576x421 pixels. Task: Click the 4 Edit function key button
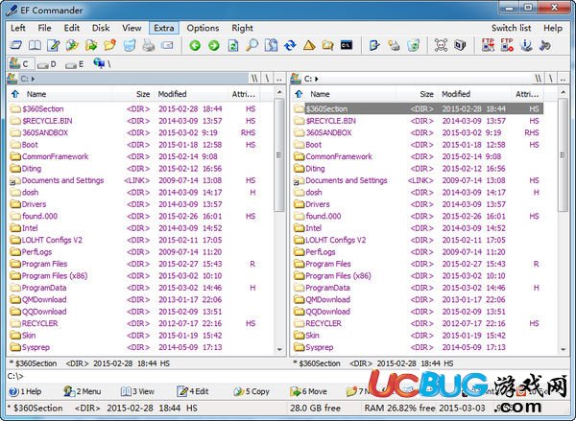[193, 391]
